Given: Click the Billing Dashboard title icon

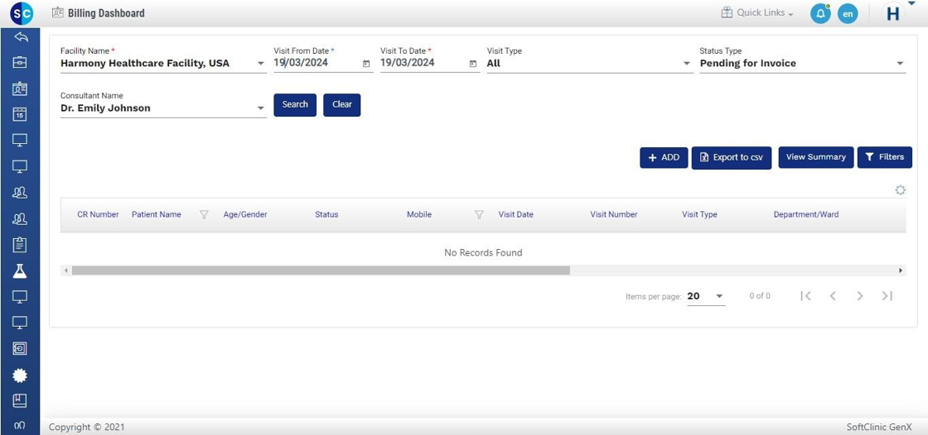Looking at the screenshot, I should [57, 12].
